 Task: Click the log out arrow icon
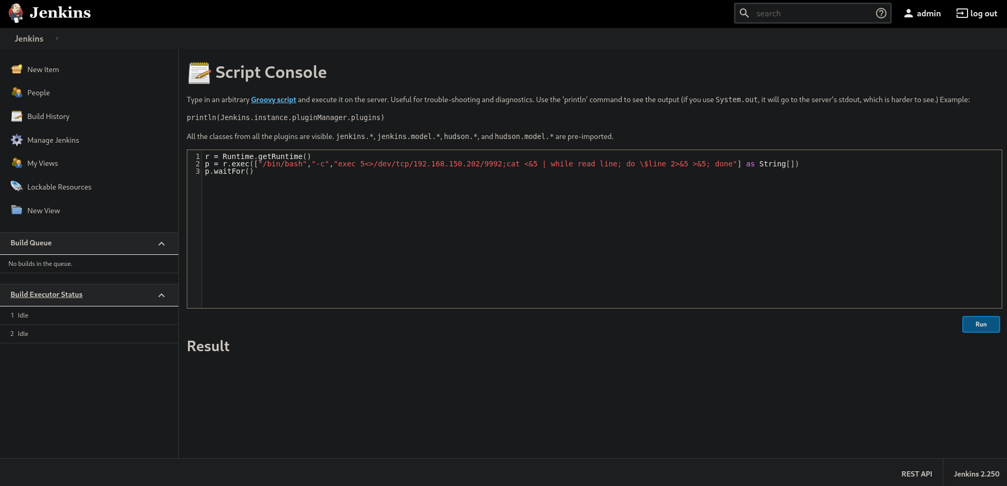(x=962, y=13)
